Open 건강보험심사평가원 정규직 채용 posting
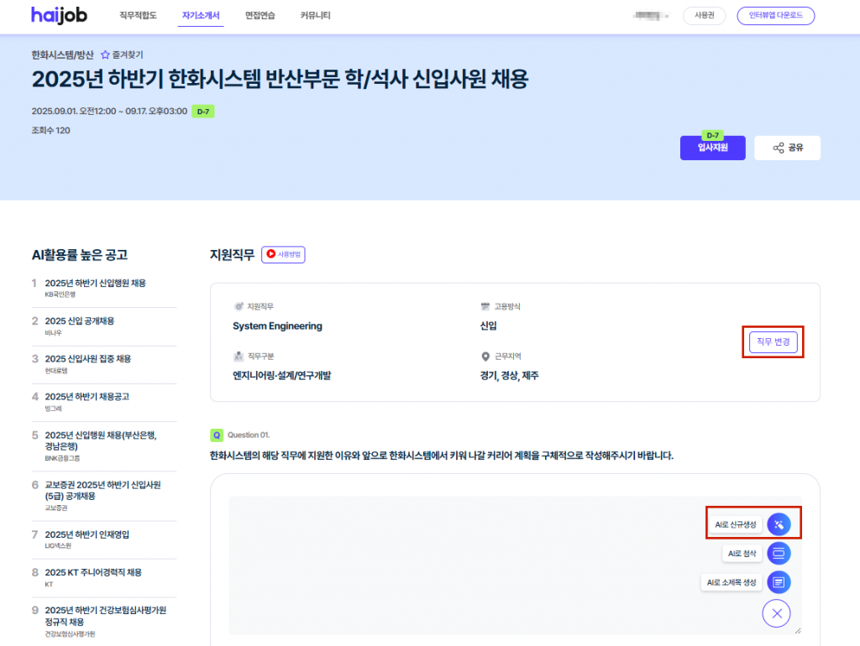This screenshot has width=860, height=646. 105,616
